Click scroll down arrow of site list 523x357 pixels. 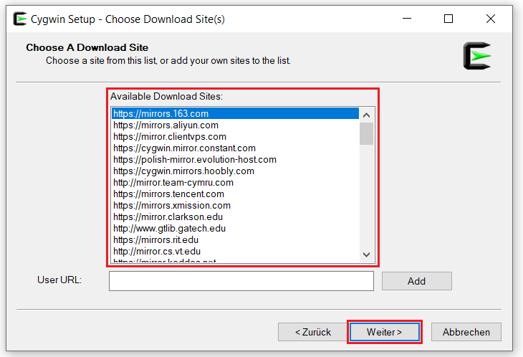point(366,254)
